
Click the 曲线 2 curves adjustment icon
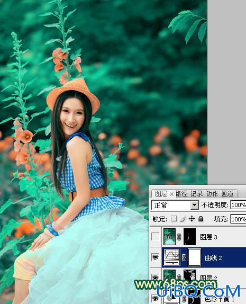point(171,257)
